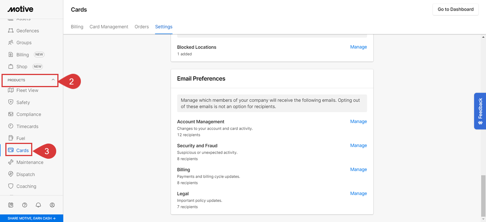The image size is (486, 222).
Task: Select the Fuel pump sidebar item
Action: click(21, 138)
